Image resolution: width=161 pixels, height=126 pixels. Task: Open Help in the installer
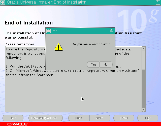point(13,118)
